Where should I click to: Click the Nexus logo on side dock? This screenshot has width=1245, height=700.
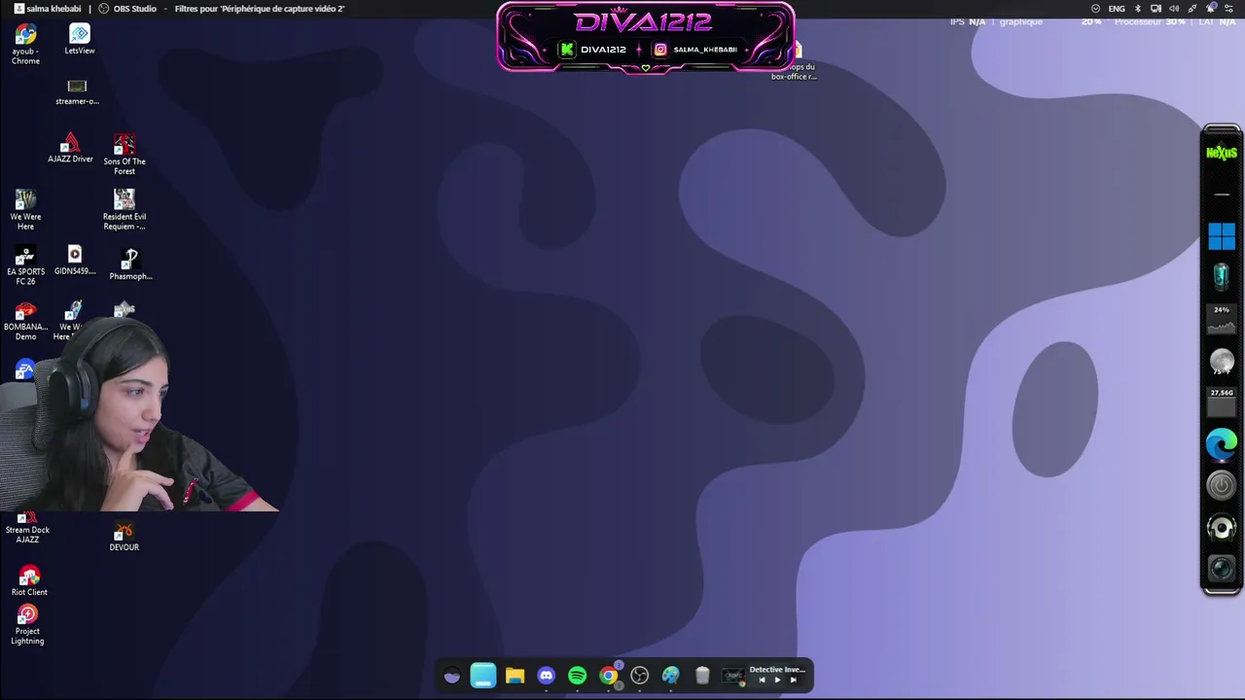coord(1222,153)
